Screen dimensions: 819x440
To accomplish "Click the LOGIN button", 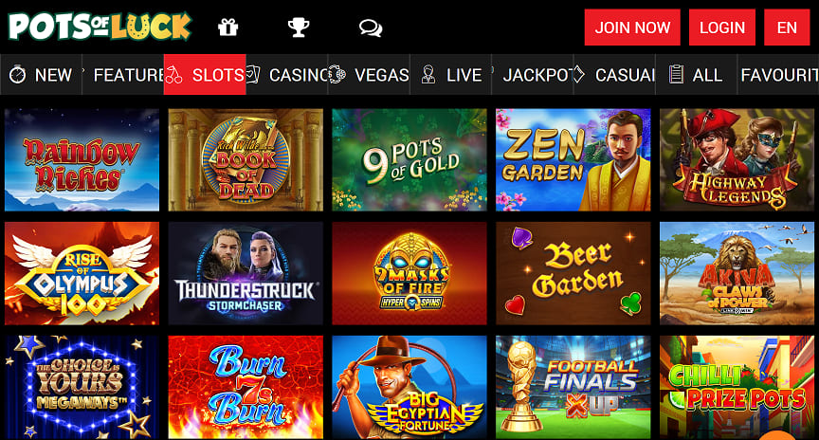I will click(722, 27).
